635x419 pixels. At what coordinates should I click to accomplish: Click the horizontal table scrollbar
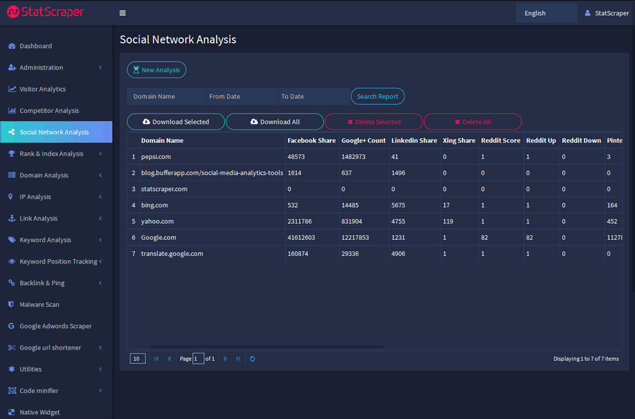coord(267,347)
